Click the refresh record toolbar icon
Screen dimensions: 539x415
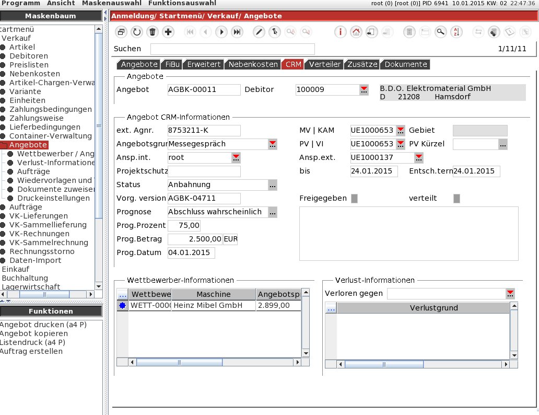pos(136,32)
